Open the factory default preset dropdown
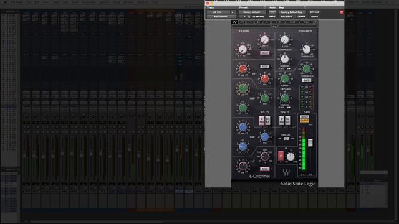This screenshot has height=224, width=399. point(252,12)
